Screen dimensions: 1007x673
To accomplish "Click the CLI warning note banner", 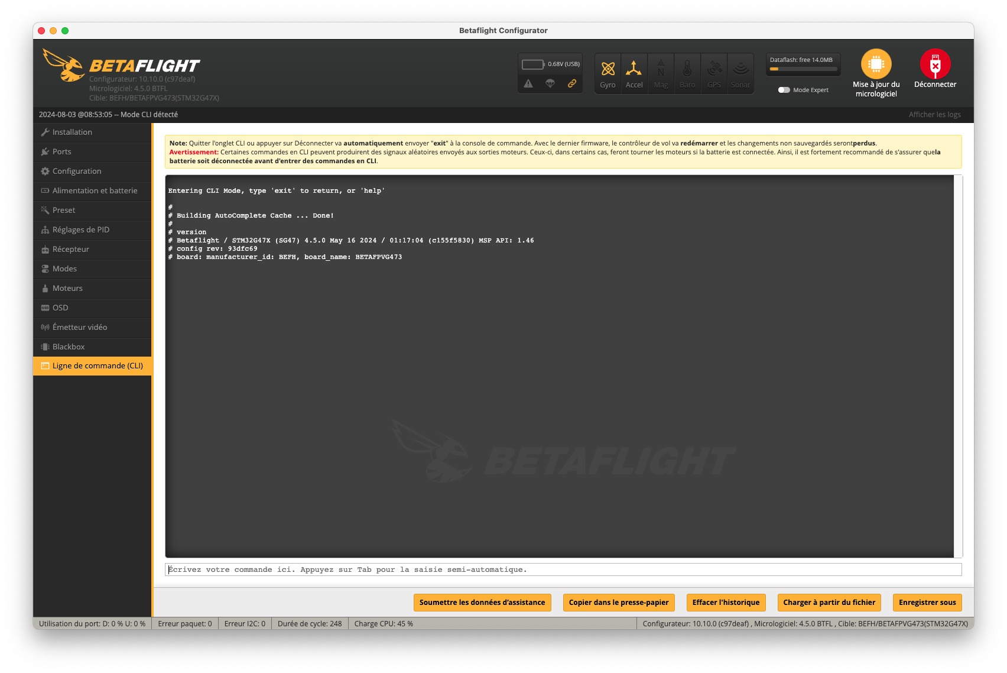I will (x=563, y=152).
